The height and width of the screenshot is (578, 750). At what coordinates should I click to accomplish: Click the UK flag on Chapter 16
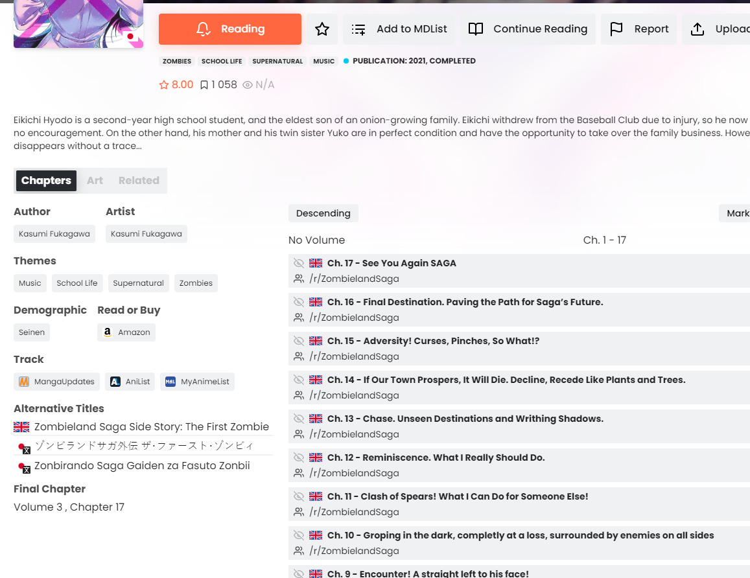coord(316,302)
